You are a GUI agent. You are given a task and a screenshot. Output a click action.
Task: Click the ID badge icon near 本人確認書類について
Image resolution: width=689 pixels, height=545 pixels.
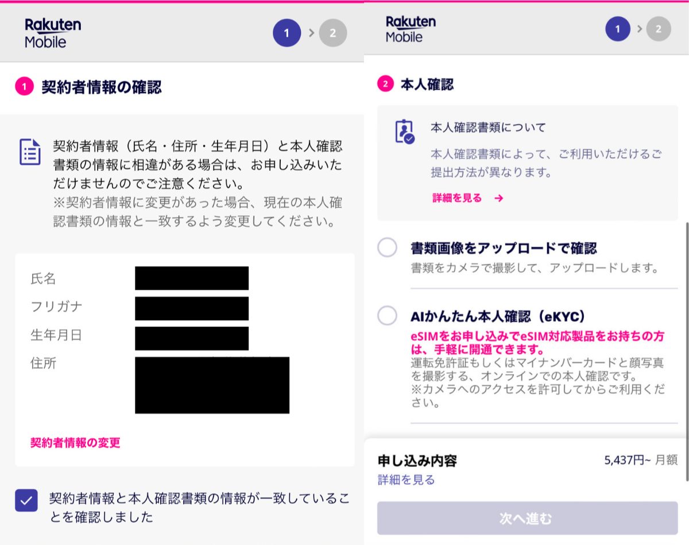[405, 131]
